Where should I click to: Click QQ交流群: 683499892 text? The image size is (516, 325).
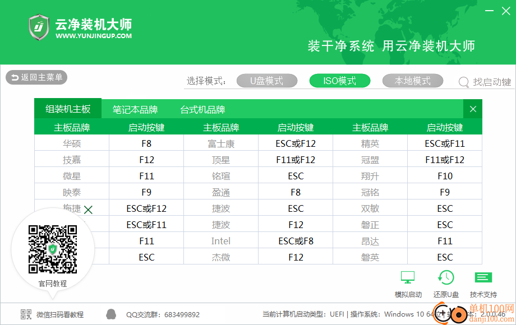click(x=163, y=315)
